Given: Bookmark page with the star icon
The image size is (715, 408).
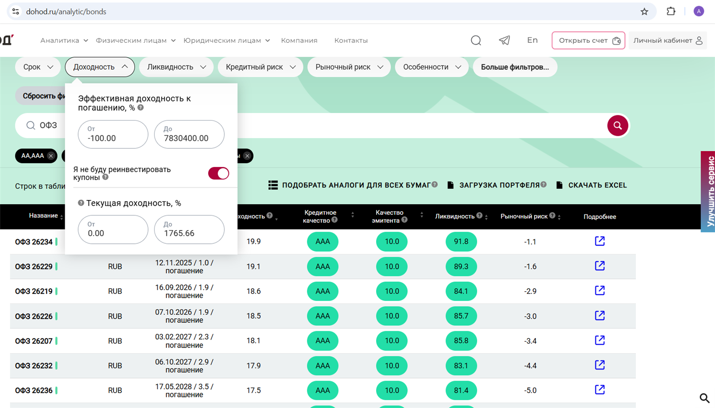Looking at the screenshot, I should pyautogui.click(x=644, y=12).
